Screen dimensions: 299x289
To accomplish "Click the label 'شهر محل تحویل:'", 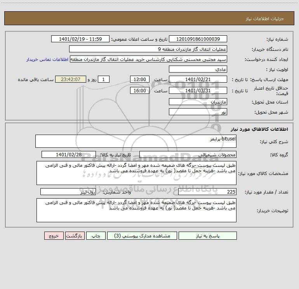I will (x=271, y=112).
